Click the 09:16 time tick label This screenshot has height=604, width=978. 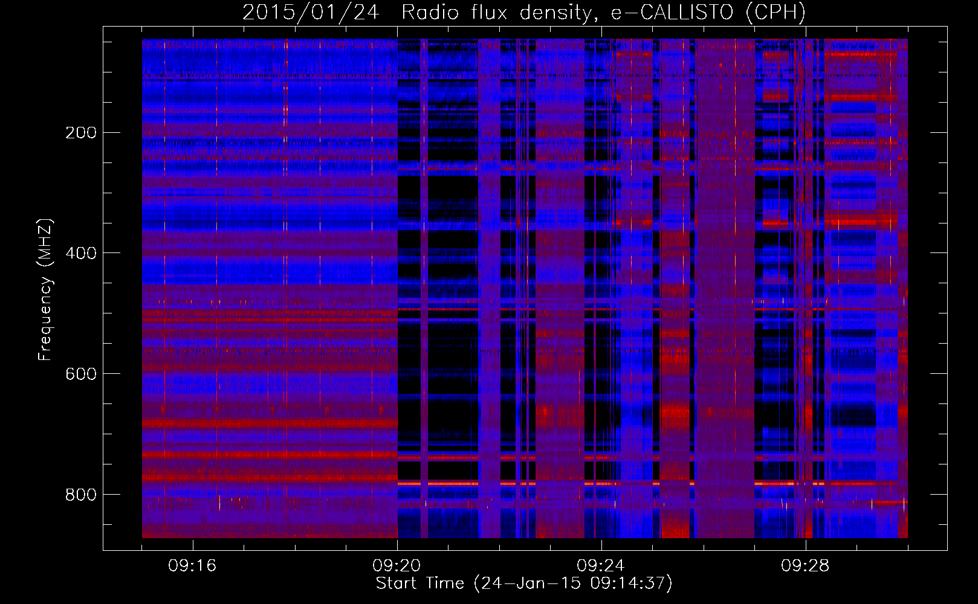pos(192,566)
